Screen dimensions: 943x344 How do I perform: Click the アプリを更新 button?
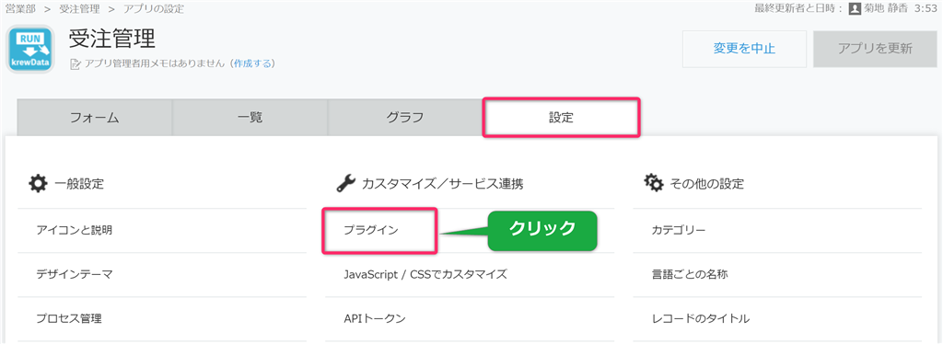pos(875,49)
